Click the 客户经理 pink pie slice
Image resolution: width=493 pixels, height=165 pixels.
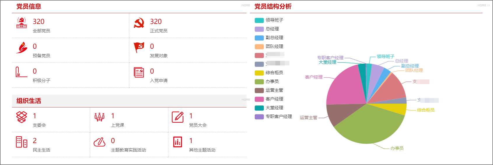tap(344, 86)
